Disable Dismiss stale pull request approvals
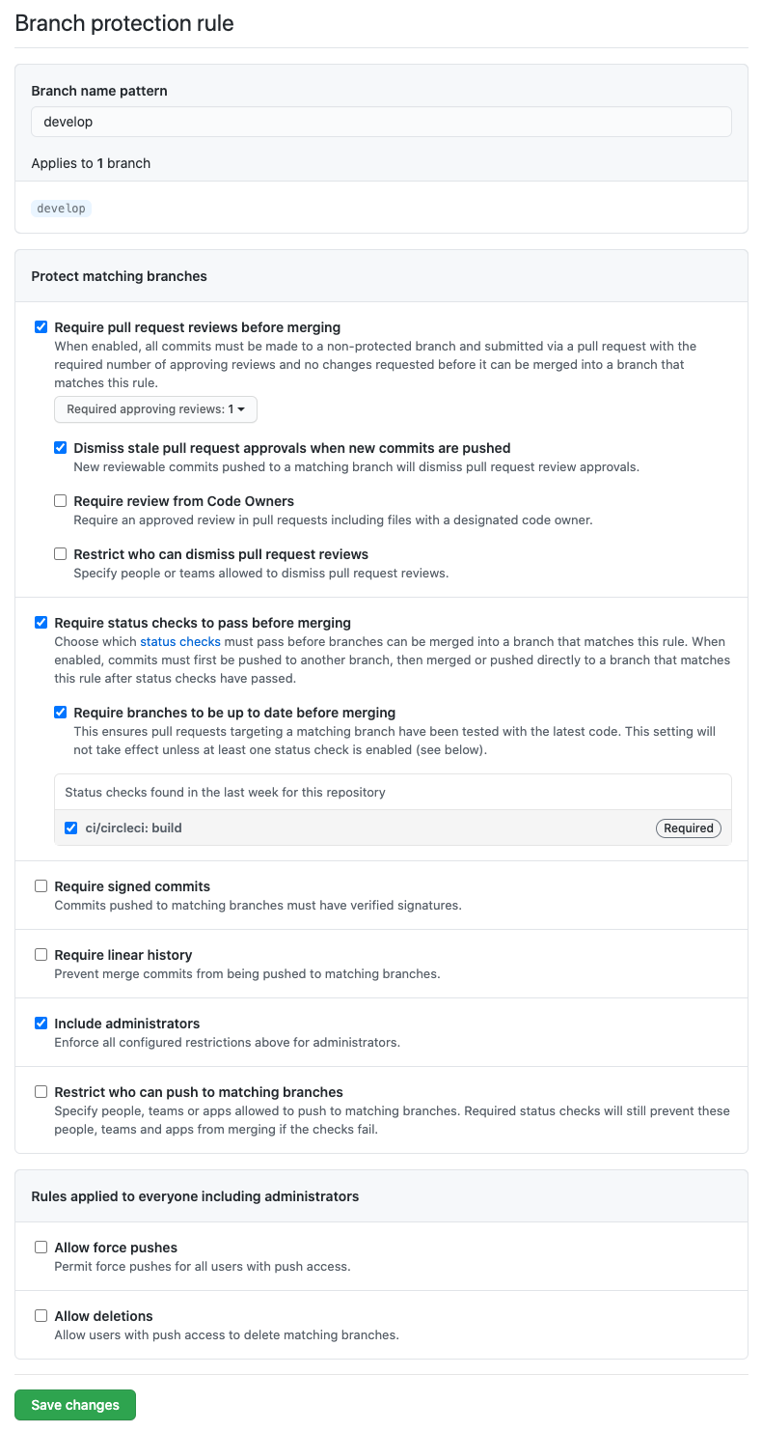 60,448
